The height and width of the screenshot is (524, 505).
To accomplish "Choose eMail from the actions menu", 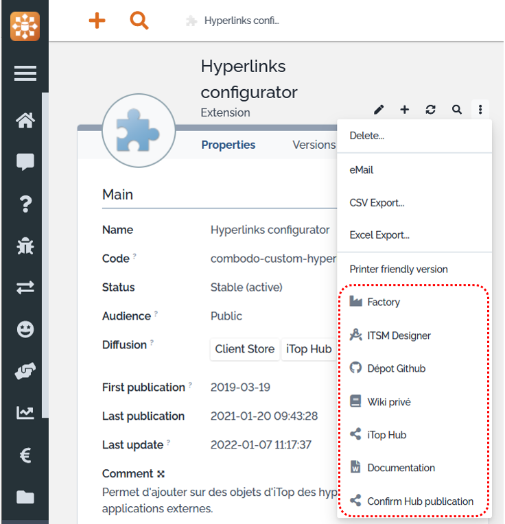I will click(x=414, y=170).
